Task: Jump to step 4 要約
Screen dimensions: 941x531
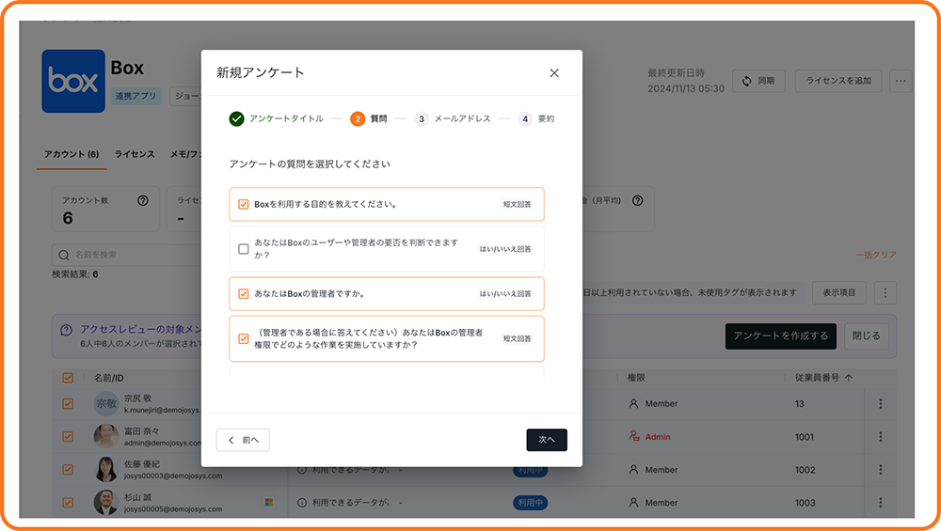Action: (x=536, y=118)
